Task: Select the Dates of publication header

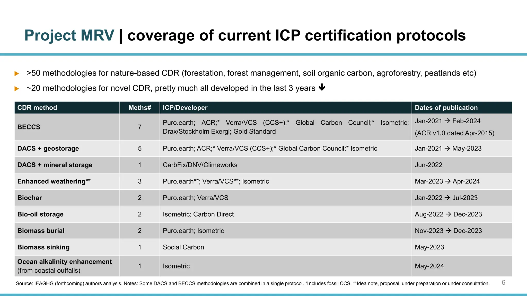Action: (446, 108)
